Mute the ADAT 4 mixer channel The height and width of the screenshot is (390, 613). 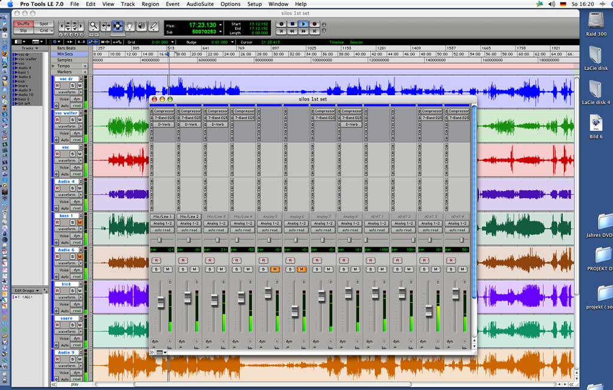(462, 269)
